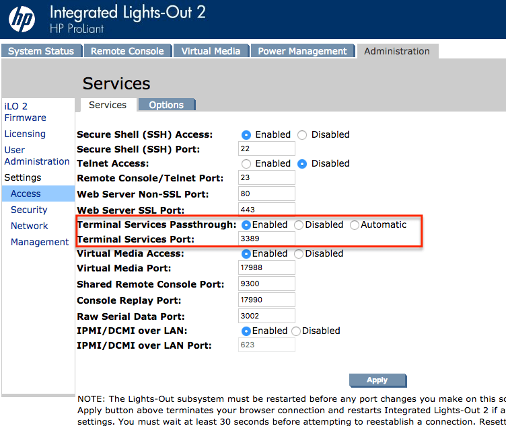Click the Terminal Services Passthrough label
The height and width of the screenshot is (426, 506).
[x=157, y=224]
